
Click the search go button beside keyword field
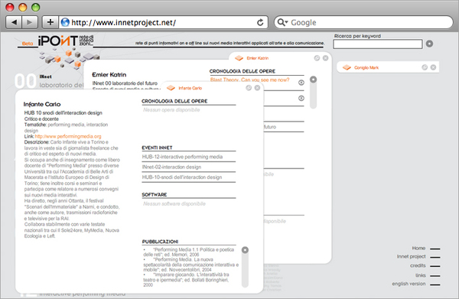pos(429,44)
